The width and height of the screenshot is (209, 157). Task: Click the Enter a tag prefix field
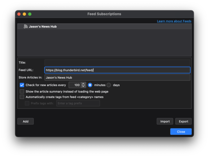coord(78,103)
